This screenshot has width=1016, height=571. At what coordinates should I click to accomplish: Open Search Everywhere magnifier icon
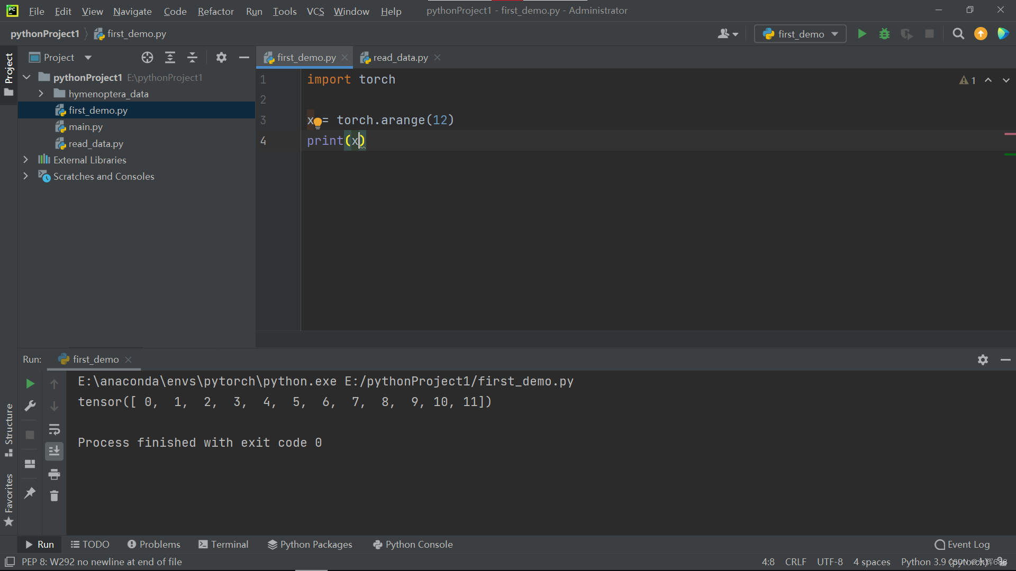[958, 34]
